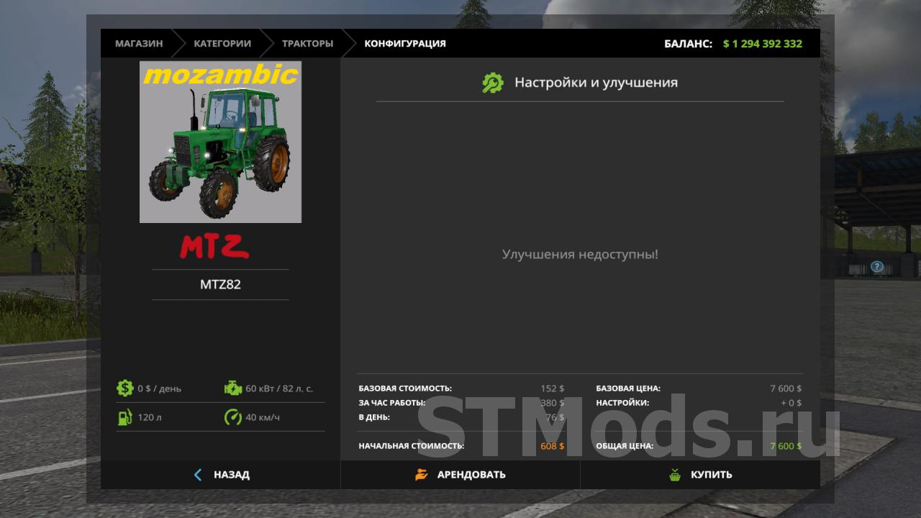Click the АРЕНДОВАТЬ rent button
Image resolution: width=921 pixels, height=518 pixels.
tap(460, 475)
